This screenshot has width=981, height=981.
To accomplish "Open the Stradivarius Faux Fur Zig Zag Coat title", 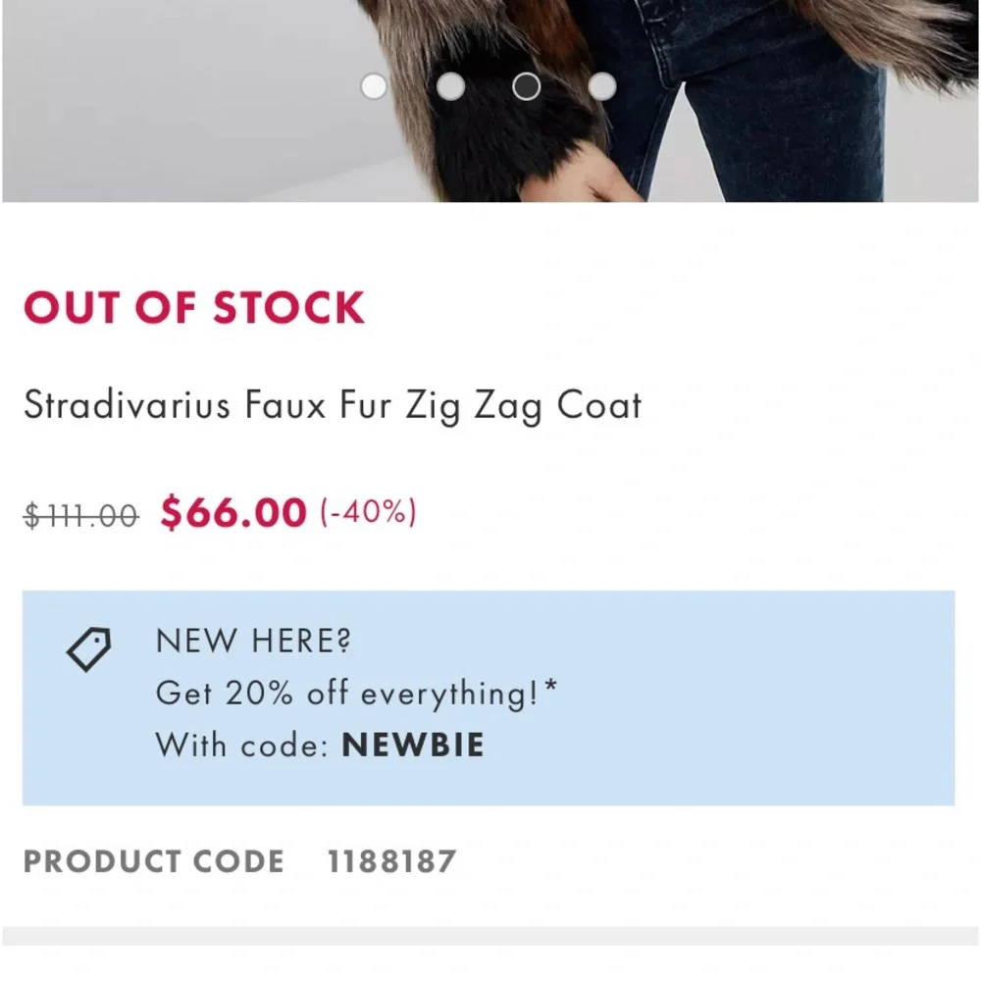I will [332, 405].
